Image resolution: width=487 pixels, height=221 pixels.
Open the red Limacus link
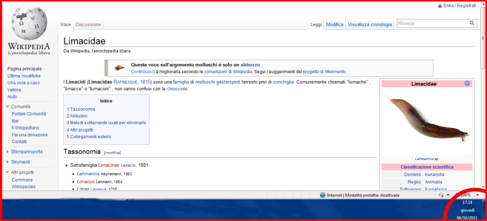point(86,181)
